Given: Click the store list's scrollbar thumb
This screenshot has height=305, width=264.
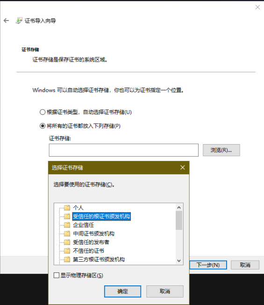Looking at the screenshot, I should 179,221.
